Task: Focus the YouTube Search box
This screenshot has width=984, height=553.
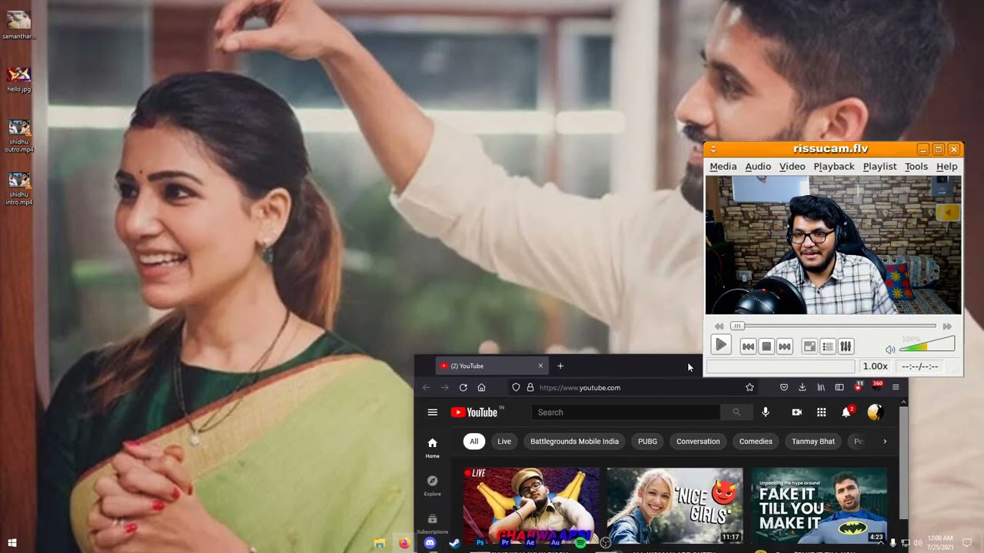Action: 626,412
